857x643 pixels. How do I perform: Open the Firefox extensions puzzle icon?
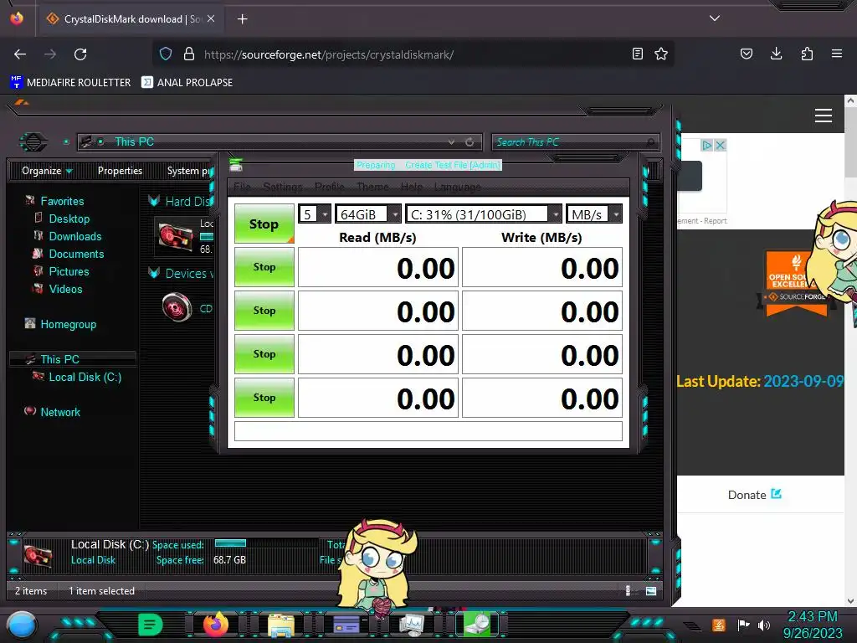pyautogui.click(x=807, y=54)
